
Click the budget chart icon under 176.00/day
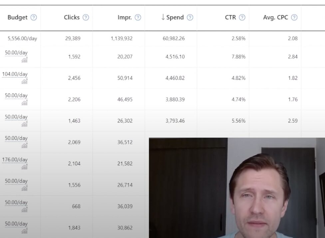24,167
